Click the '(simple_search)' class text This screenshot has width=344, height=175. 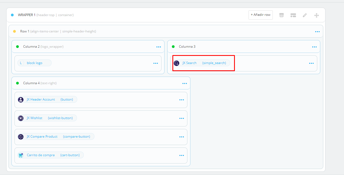[x=214, y=63]
